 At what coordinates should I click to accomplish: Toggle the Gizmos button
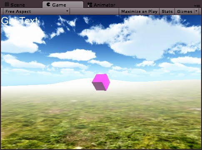pyautogui.click(x=185, y=12)
